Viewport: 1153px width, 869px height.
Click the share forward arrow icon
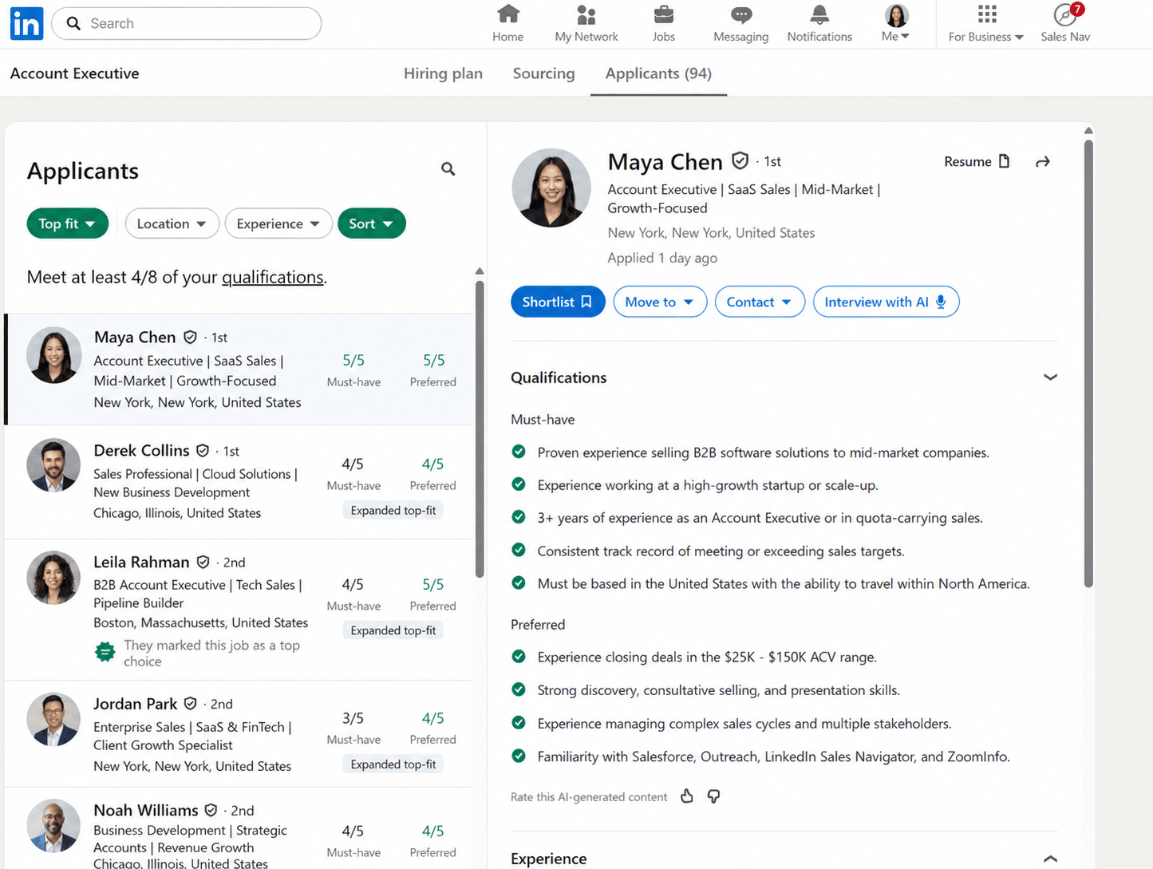(x=1042, y=162)
